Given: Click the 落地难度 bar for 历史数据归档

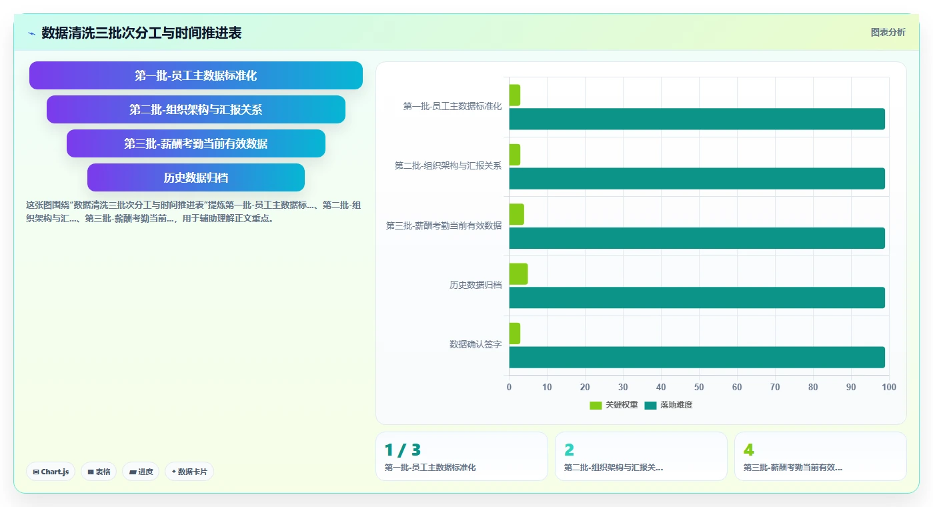Looking at the screenshot, I should [x=697, y=298].
